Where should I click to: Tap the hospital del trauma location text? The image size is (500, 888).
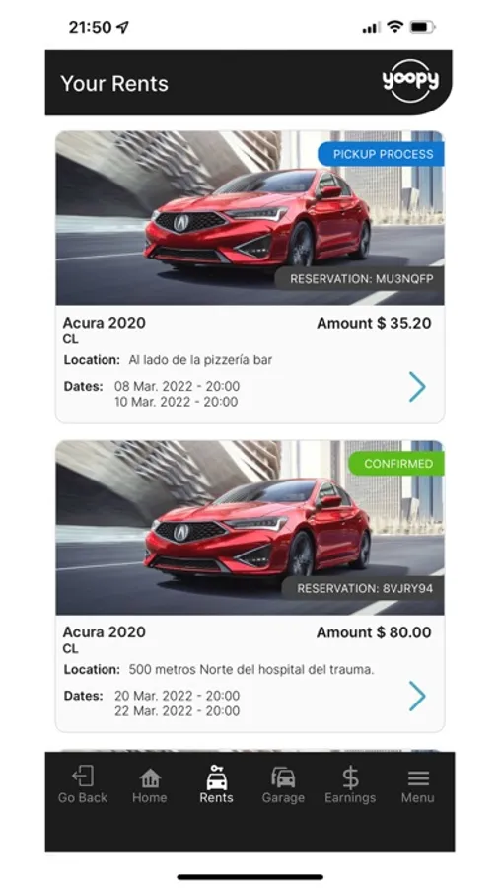251,669
